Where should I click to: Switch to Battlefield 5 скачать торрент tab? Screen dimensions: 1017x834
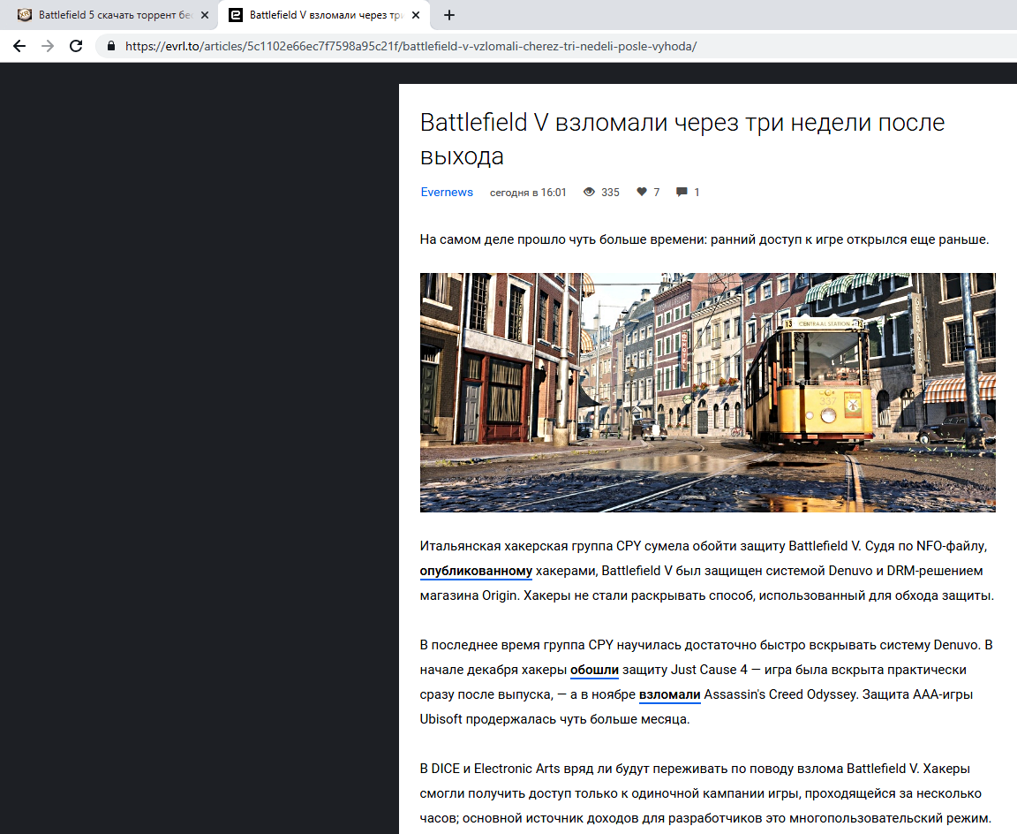[109, 15]
